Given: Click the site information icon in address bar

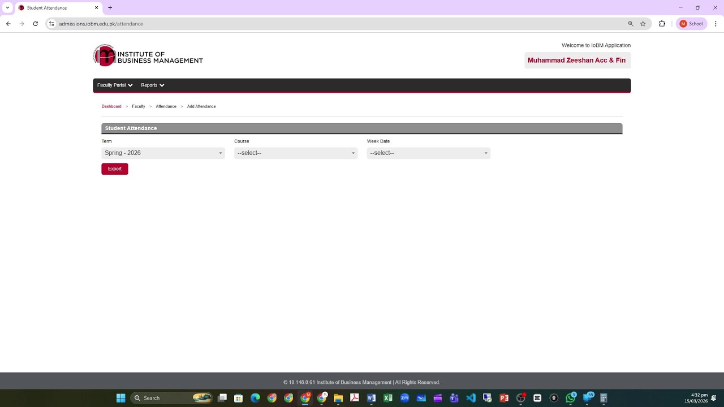Looking at the screenshot, I should coord(51,24).
